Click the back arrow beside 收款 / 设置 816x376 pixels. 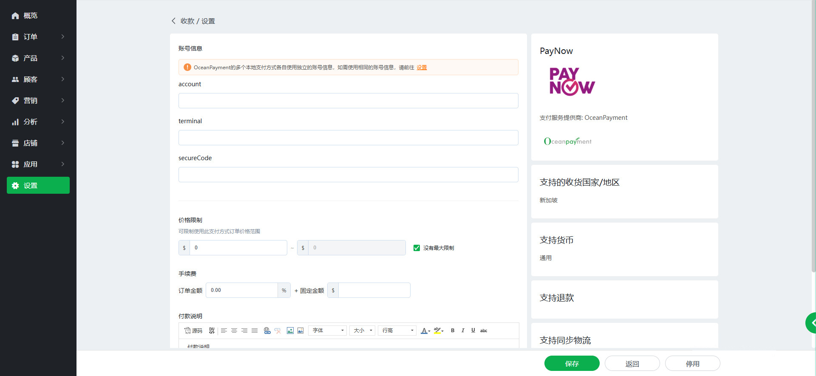click(x=173, y=21)
